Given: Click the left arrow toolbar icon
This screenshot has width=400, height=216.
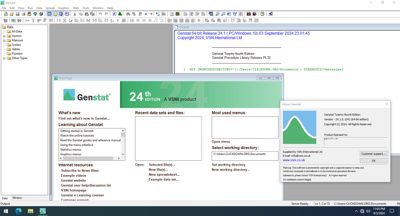Looking at the screenshot, I should [x=151, y=14].
